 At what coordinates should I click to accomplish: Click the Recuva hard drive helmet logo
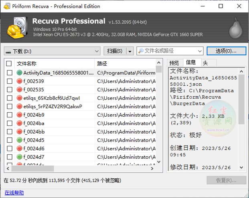pyautogui.click(x=17, y=28)
